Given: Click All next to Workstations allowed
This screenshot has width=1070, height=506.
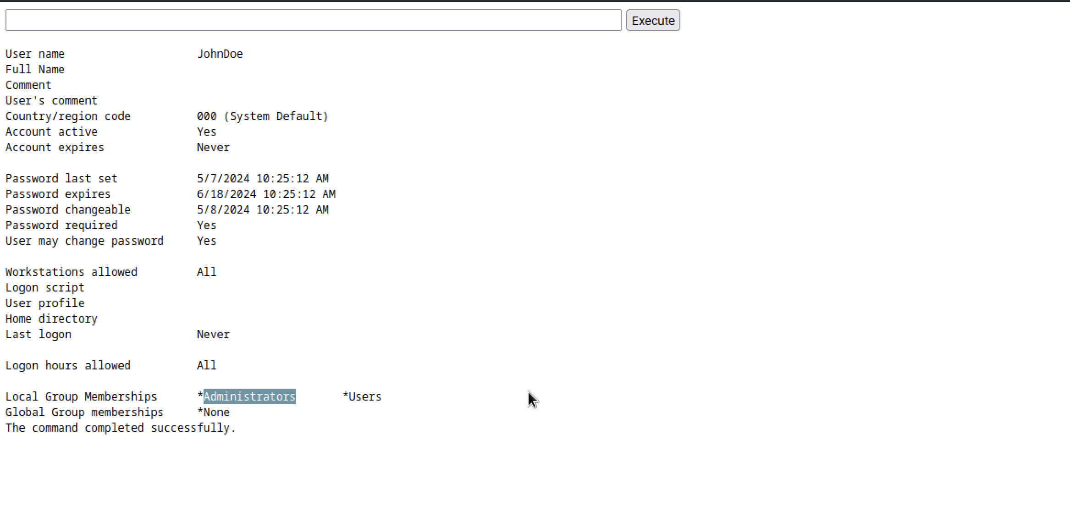Looking at the screenshot, I should coord(207,272).
